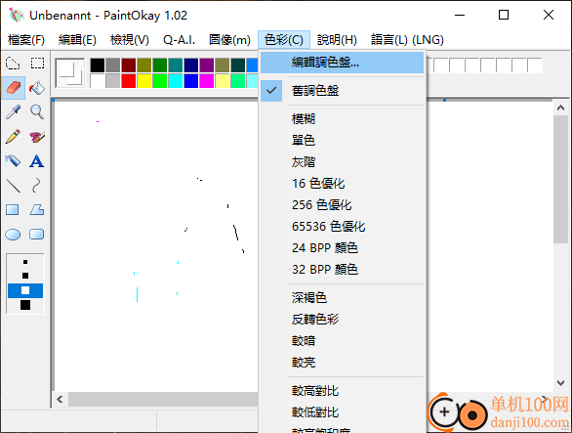Choose 編輯調色盤... menu entry
Viewport: 572px width, 433px height.
(x=343, y=63)
